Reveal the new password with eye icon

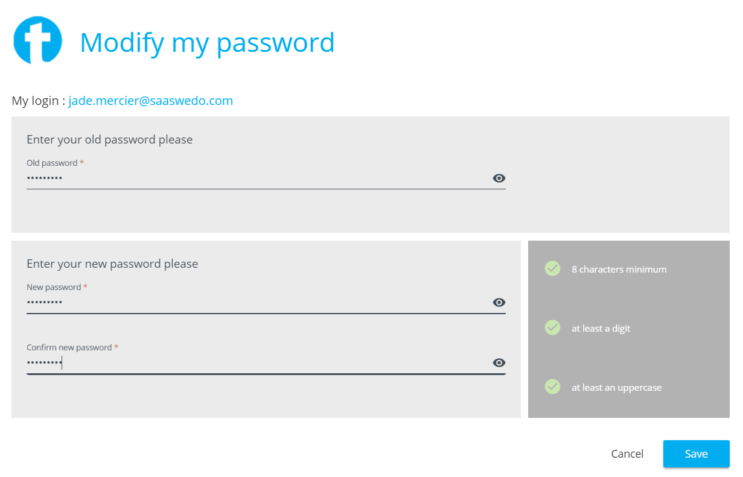point(499,302)
